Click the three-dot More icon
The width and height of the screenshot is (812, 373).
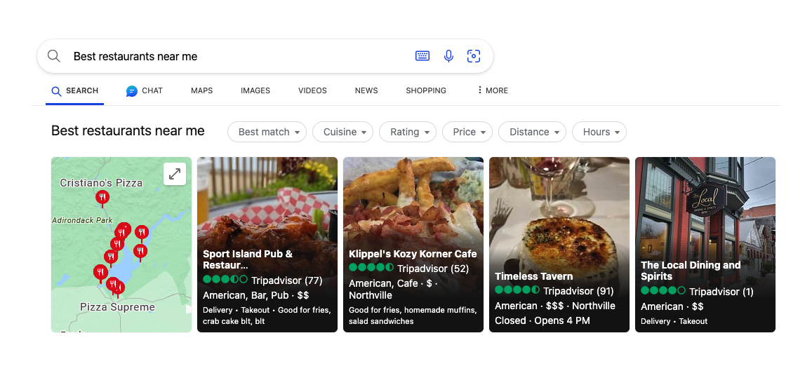pyautogui.click(x=479, y=90)
